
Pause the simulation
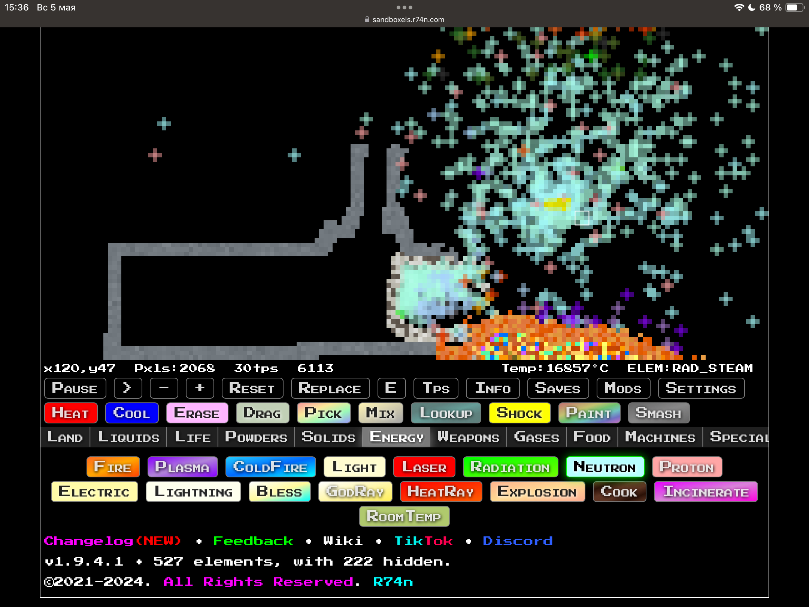75,388
